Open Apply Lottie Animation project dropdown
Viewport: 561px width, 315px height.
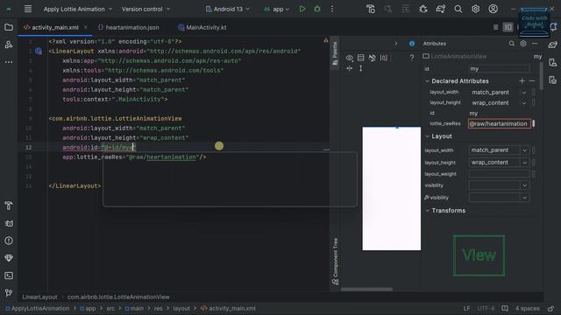78,9
